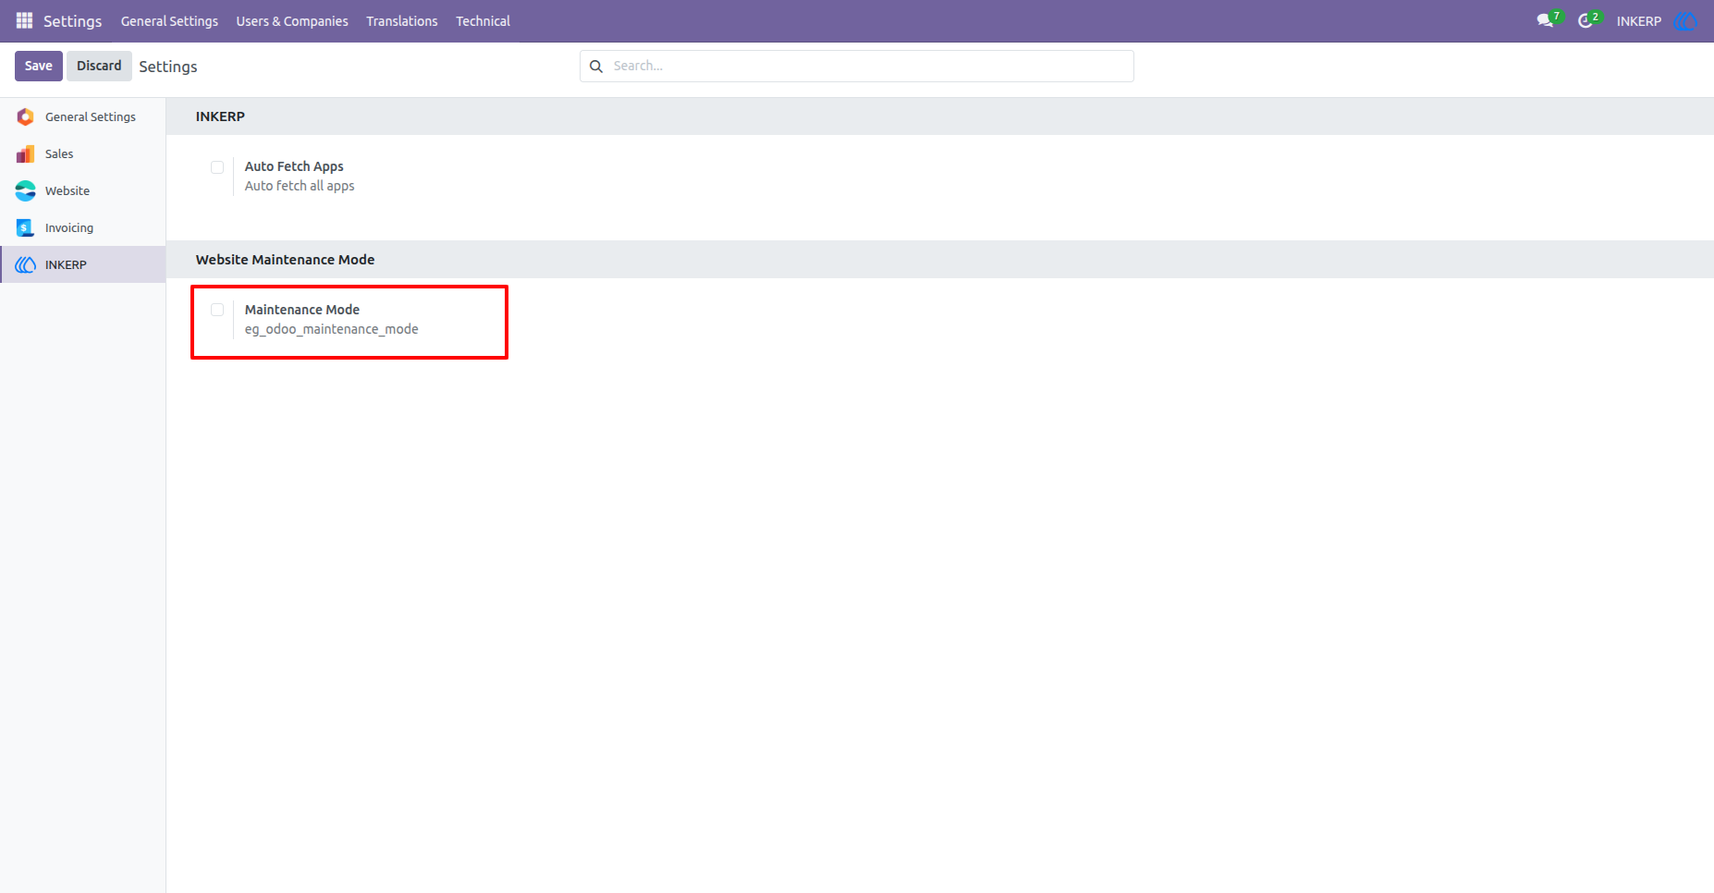Focus the settings Search field
1714x893 pixels.
coord(857,66)
